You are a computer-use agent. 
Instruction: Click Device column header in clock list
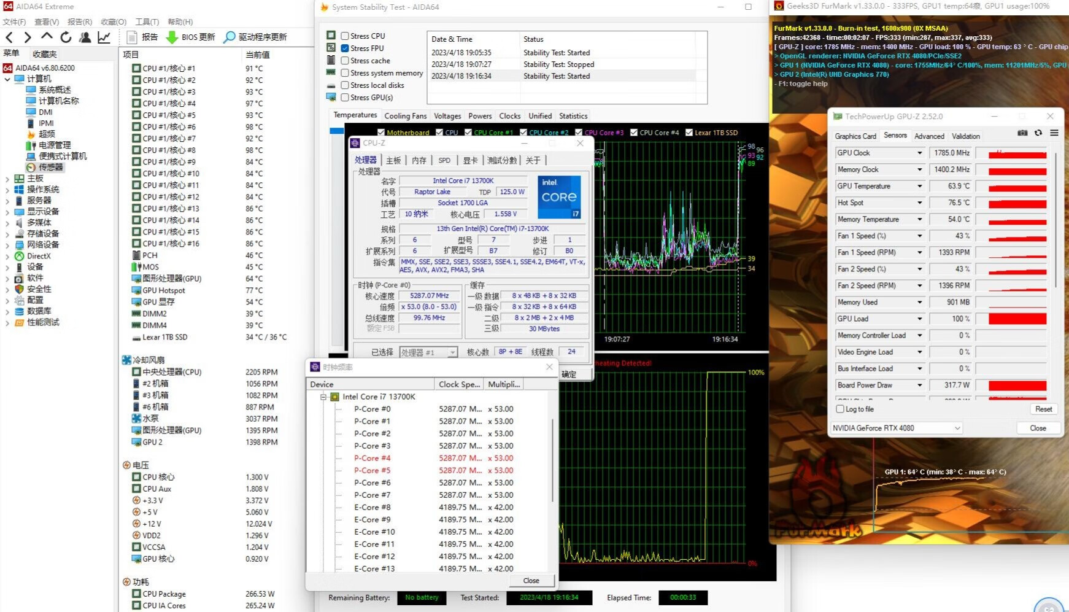click(370, 384)
